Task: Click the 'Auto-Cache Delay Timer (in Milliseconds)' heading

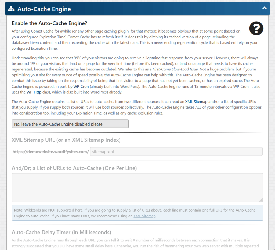Action: pos(61,232)
